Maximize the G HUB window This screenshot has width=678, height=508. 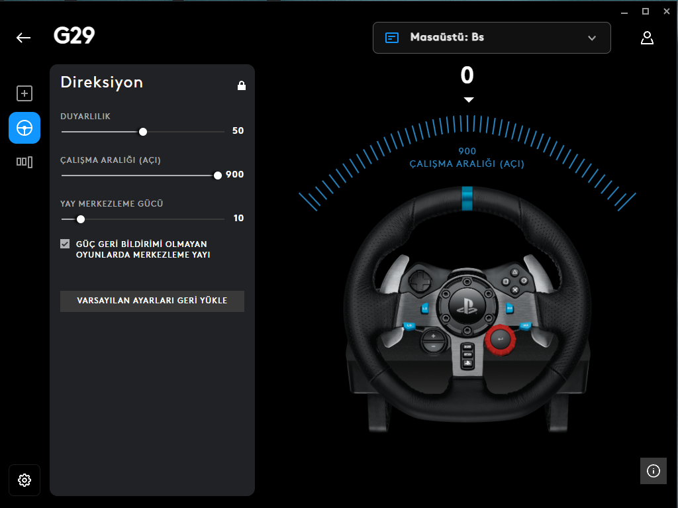[646, 12]
